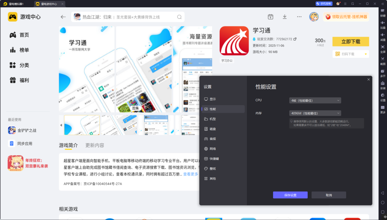Click the 学习办公 category tag

coord(227,61)
